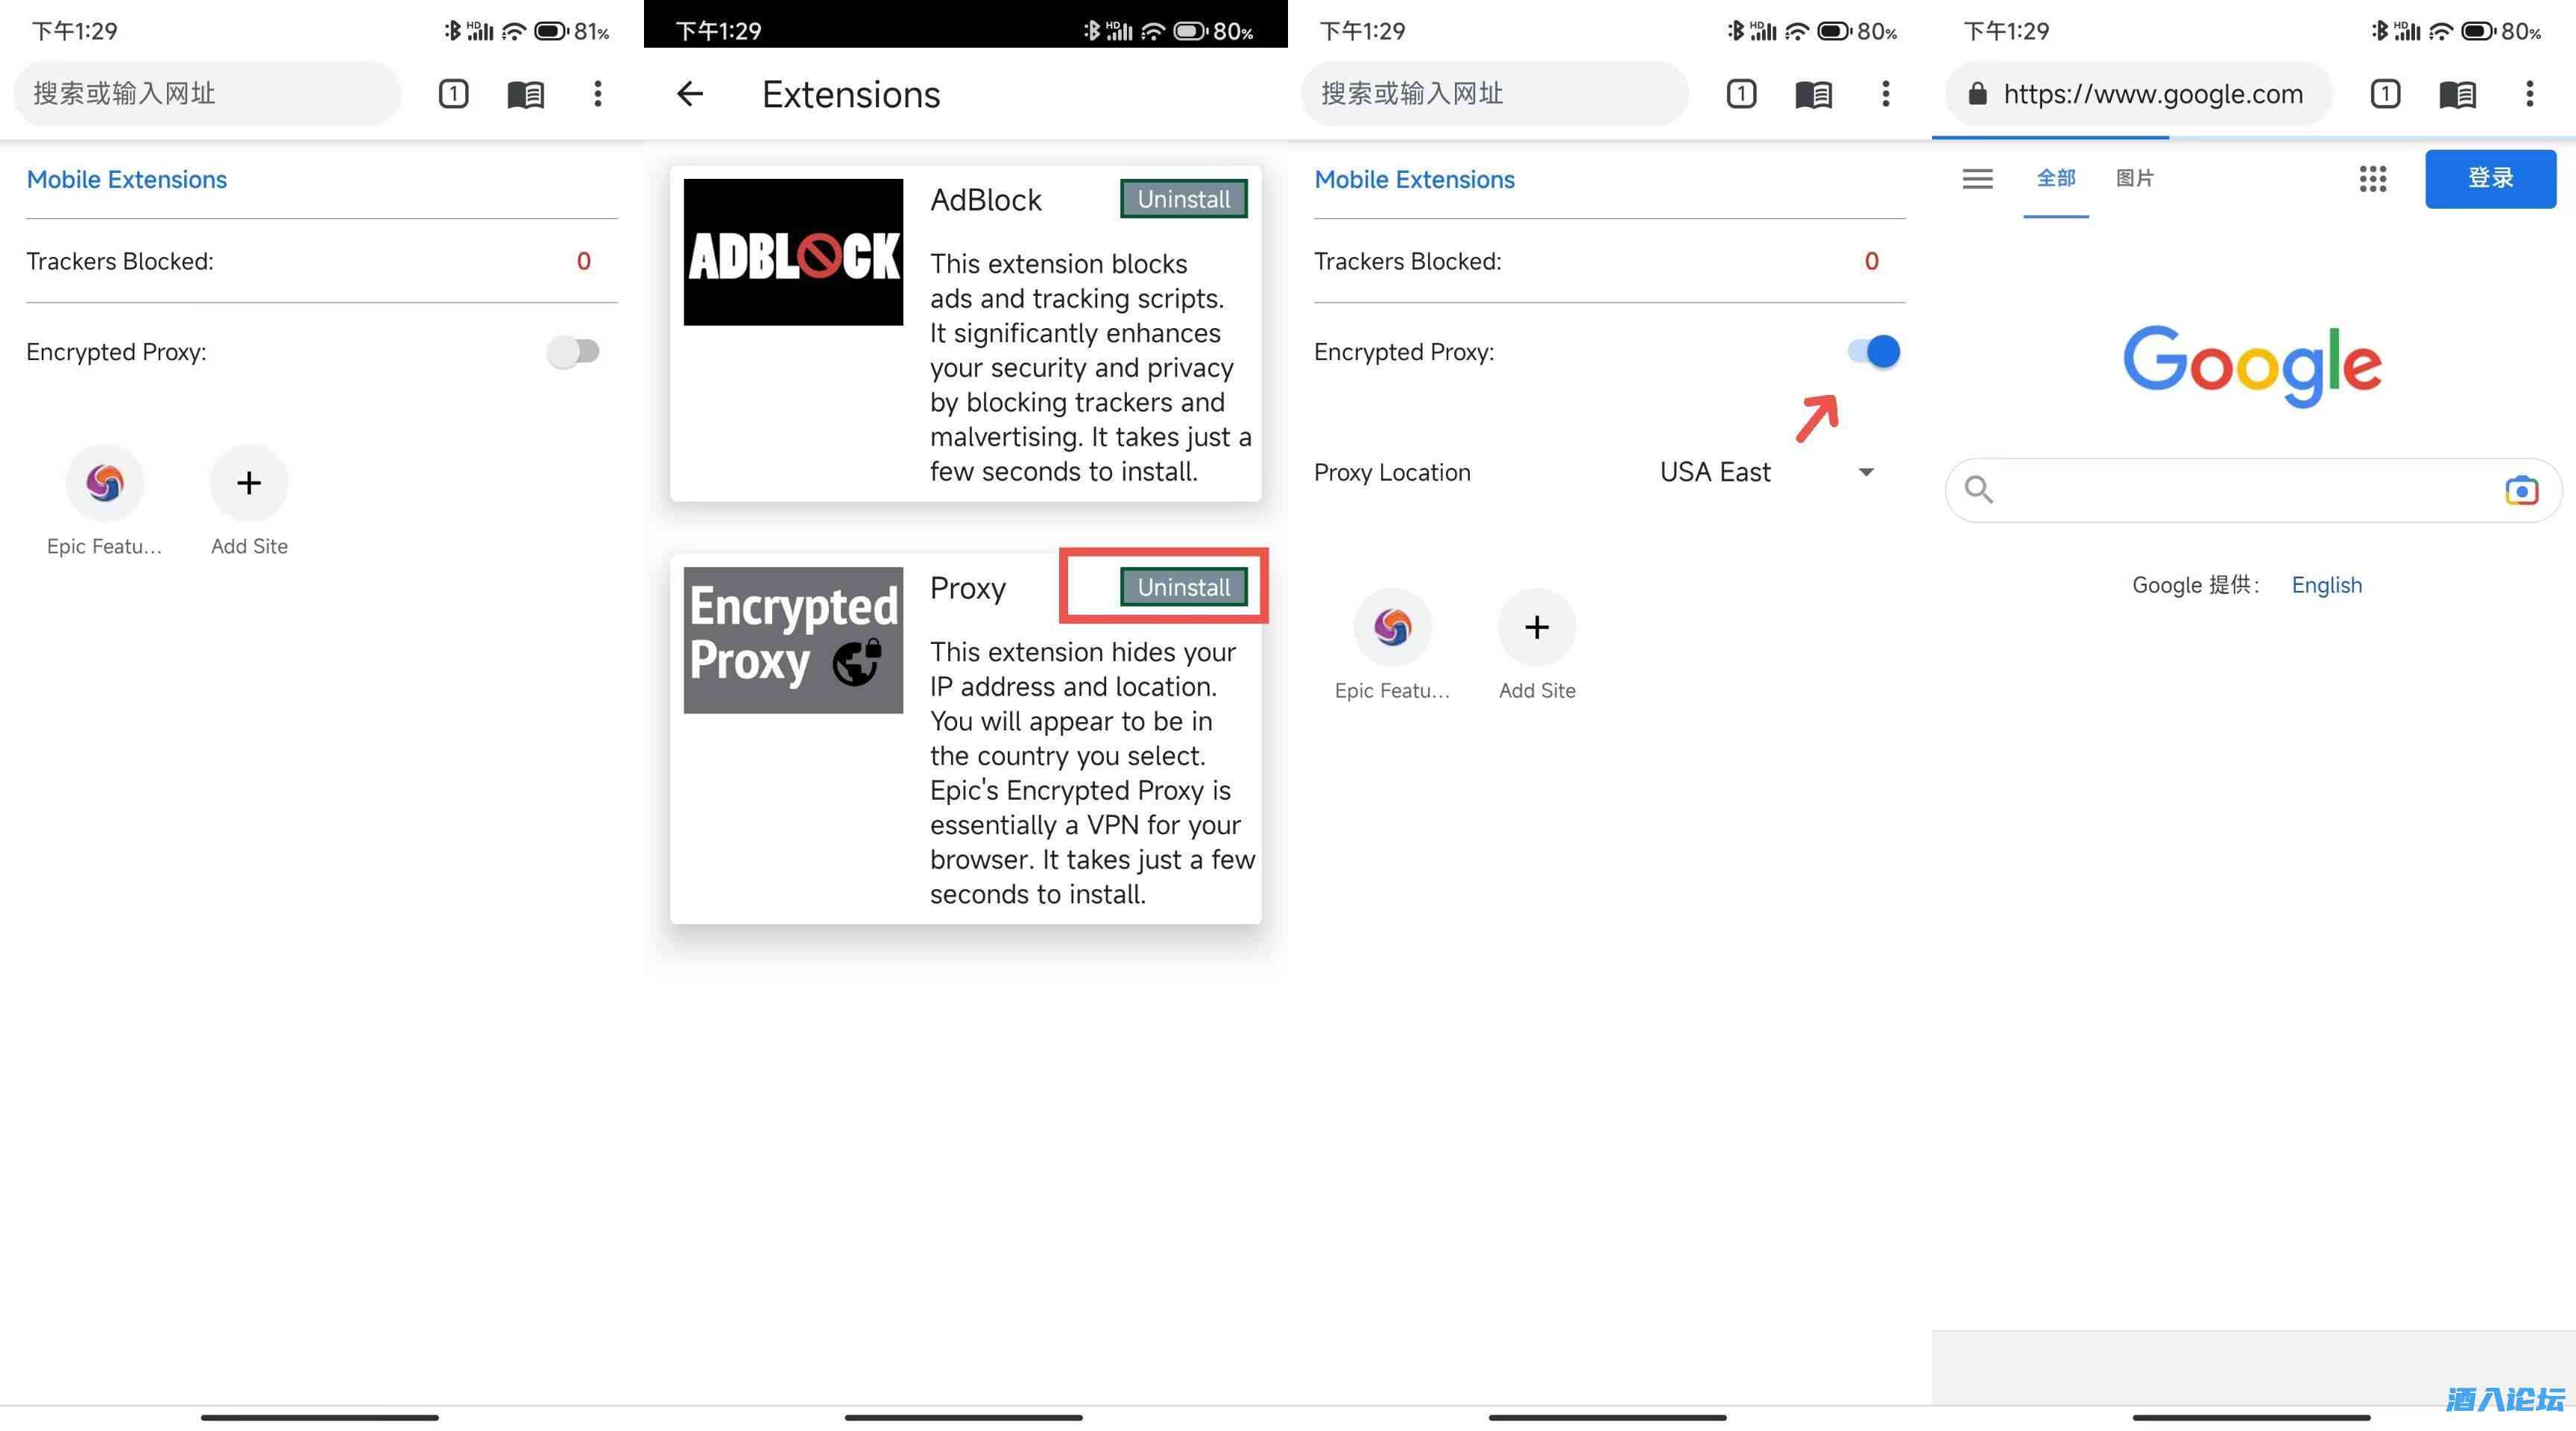Switch to the 图片 tab on Google
The width and height of the screenshot is (2576, 1431).
2134,179
